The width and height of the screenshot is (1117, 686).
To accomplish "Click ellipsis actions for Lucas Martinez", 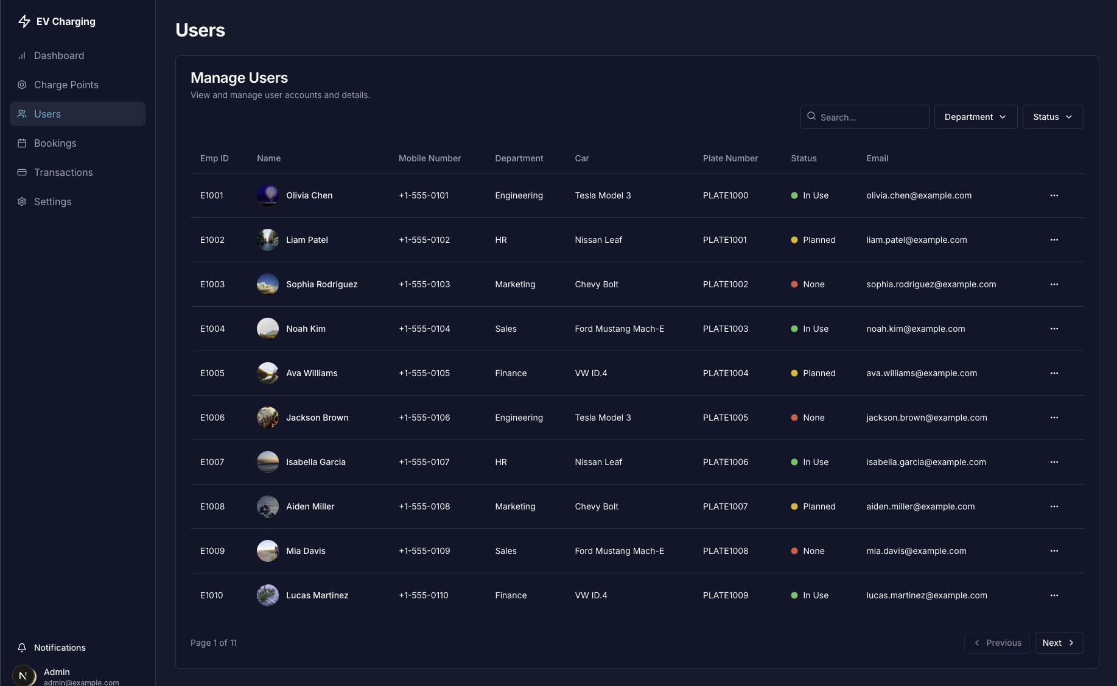I will (x=1054, y=595).
